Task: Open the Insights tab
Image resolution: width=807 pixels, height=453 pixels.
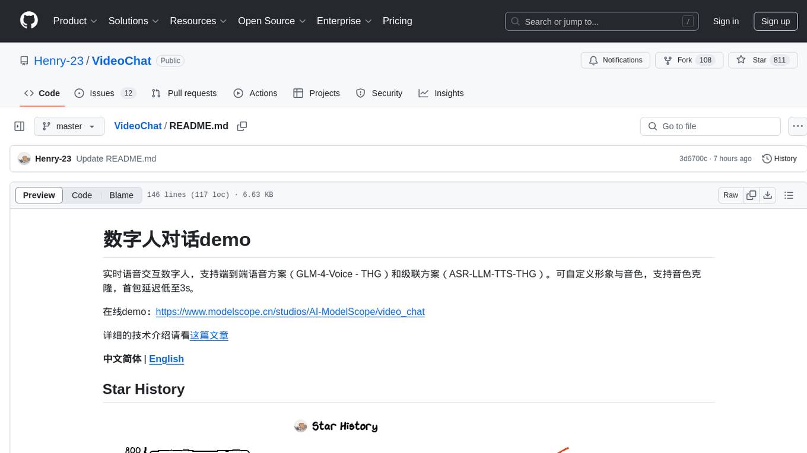Action: pyautogui.click(x=441, y=93)
